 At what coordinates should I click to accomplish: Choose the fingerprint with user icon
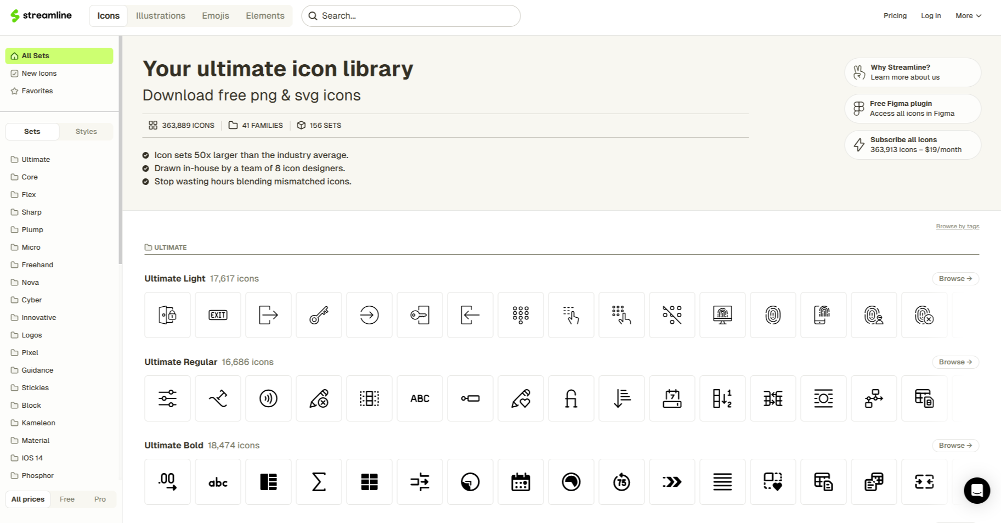tap(874, 315)
